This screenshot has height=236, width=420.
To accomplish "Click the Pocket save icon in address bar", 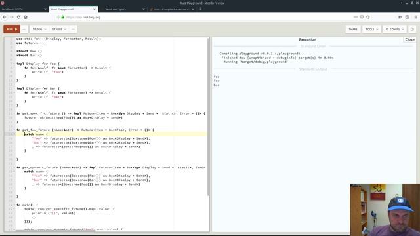I will [x=362, y=17].
